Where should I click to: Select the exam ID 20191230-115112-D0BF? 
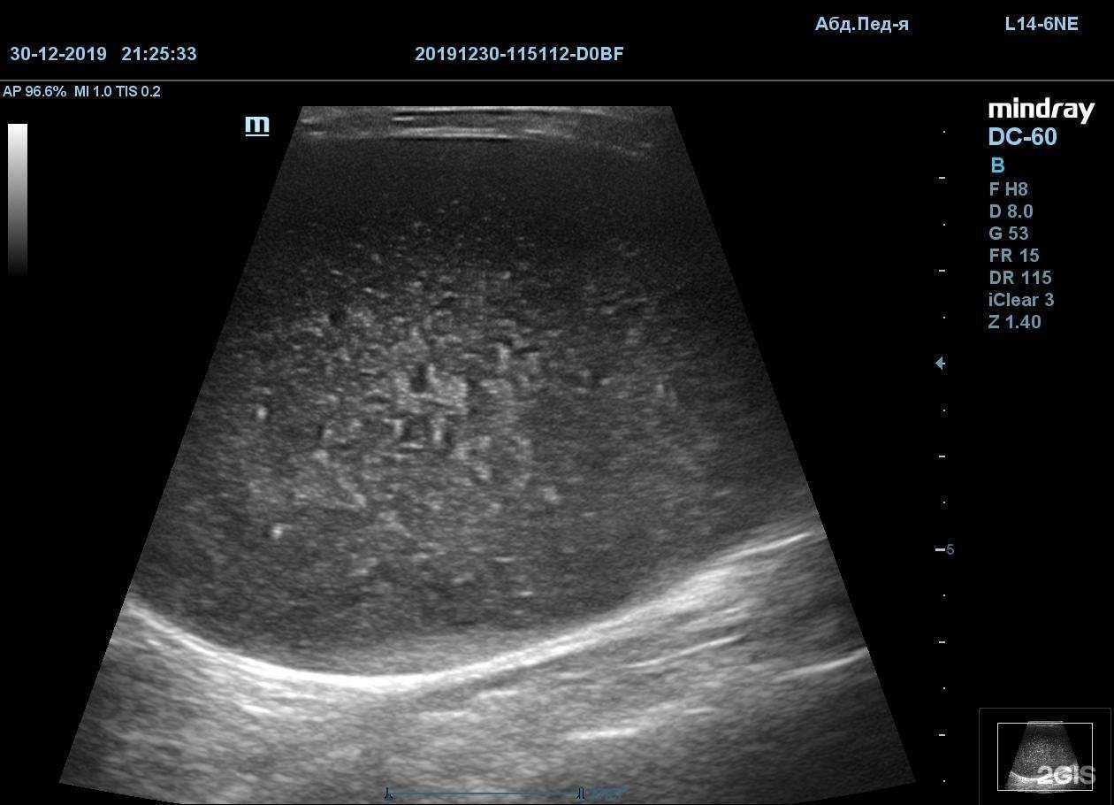point(519,54)
